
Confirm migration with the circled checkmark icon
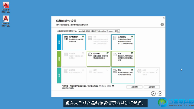point(160,93)
